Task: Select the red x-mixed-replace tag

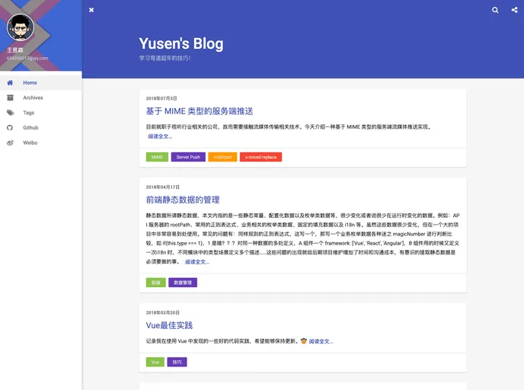Action: pos(260,157)
